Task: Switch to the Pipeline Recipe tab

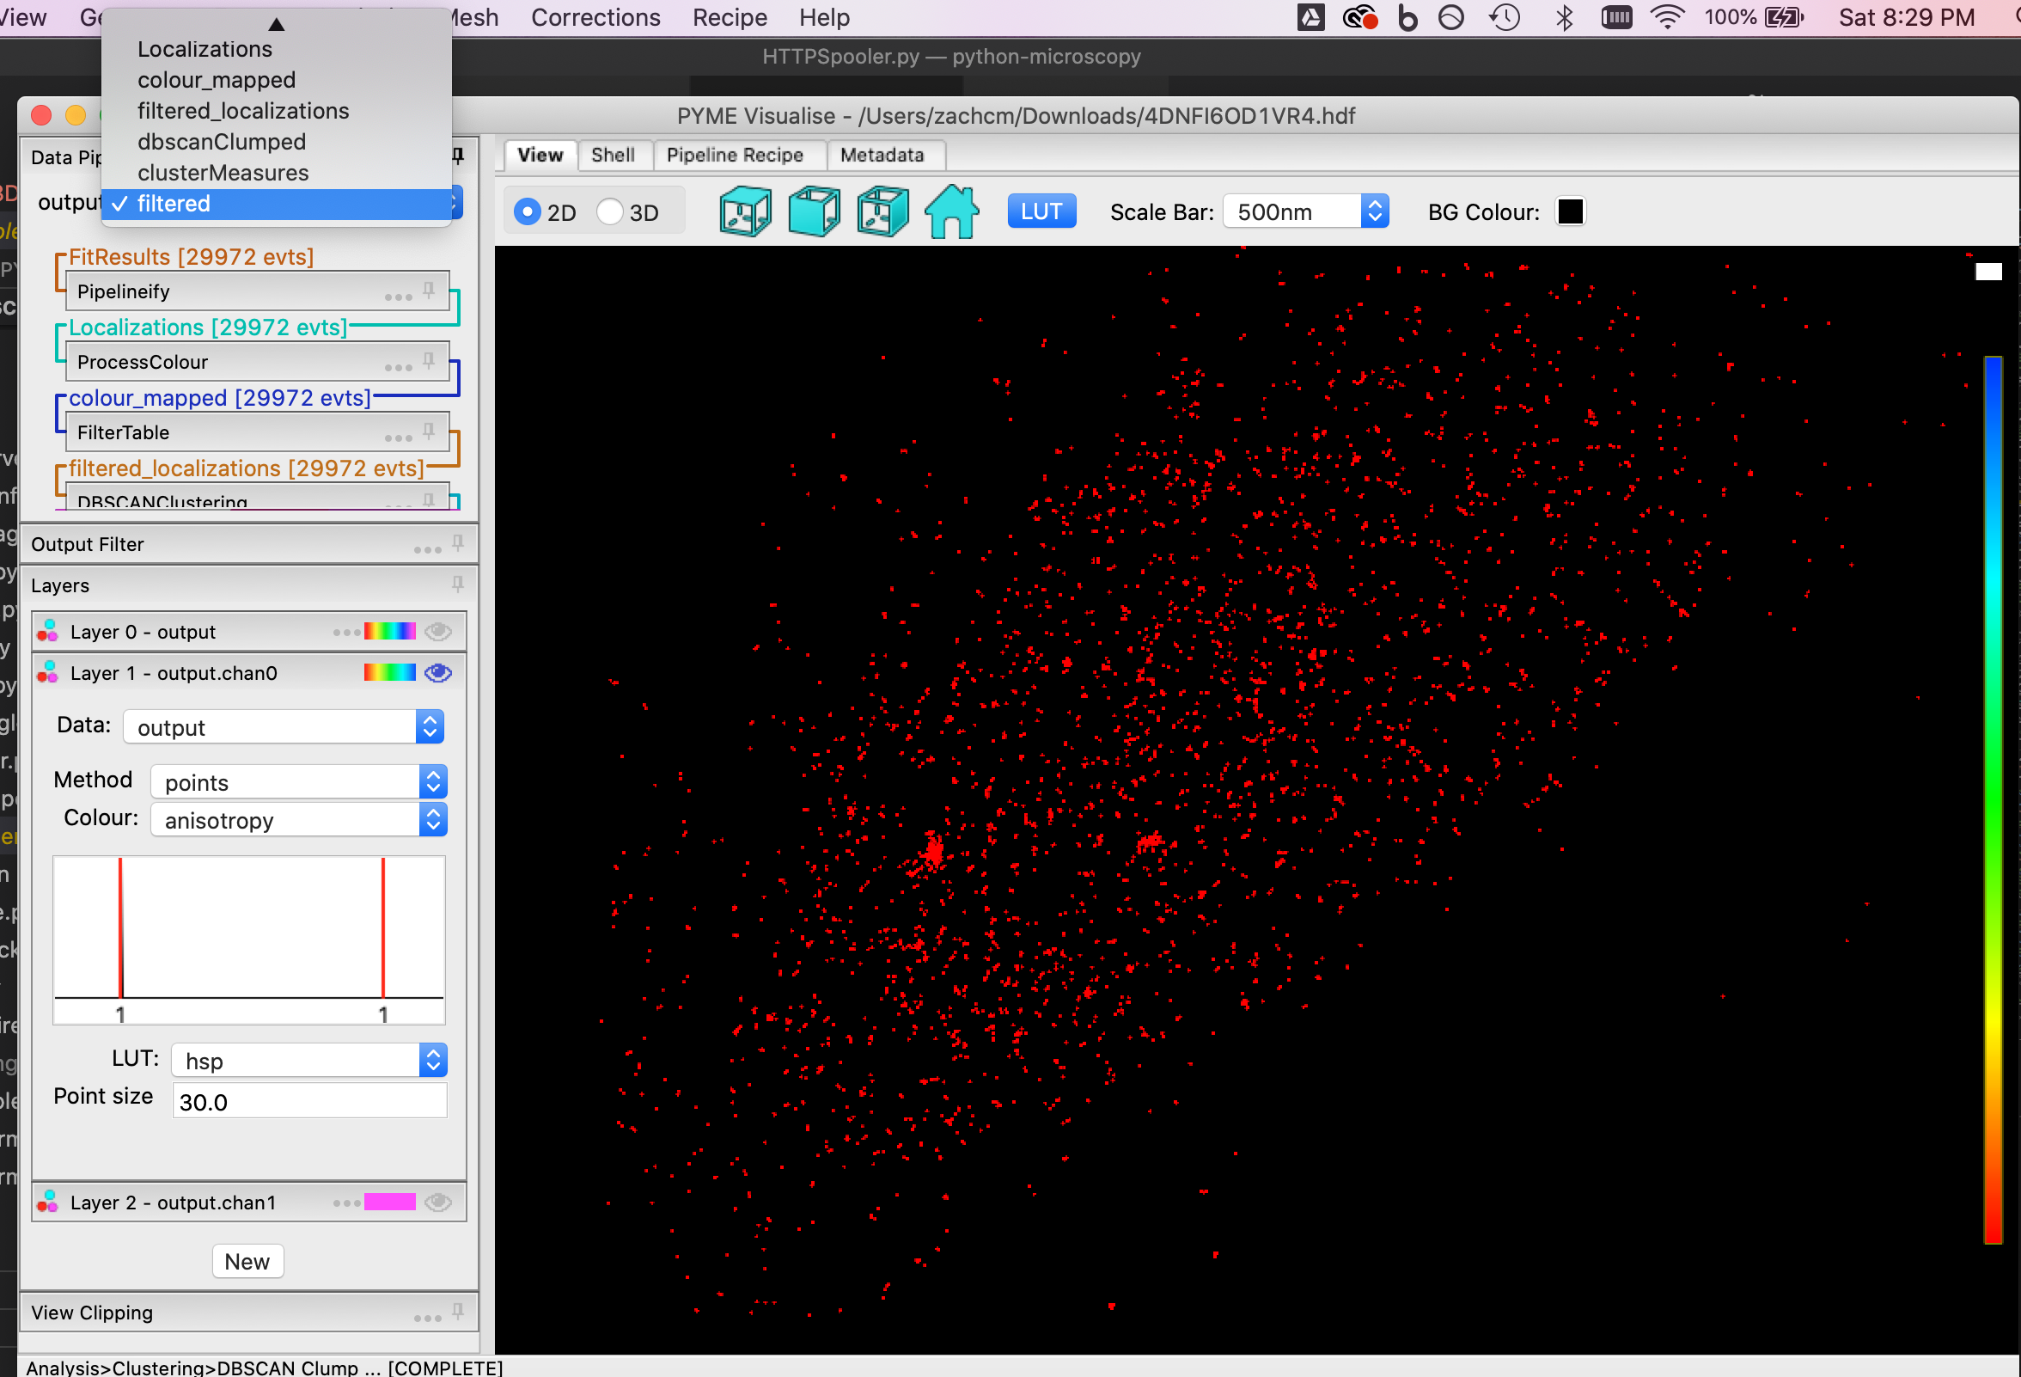Action: [735, 155]
